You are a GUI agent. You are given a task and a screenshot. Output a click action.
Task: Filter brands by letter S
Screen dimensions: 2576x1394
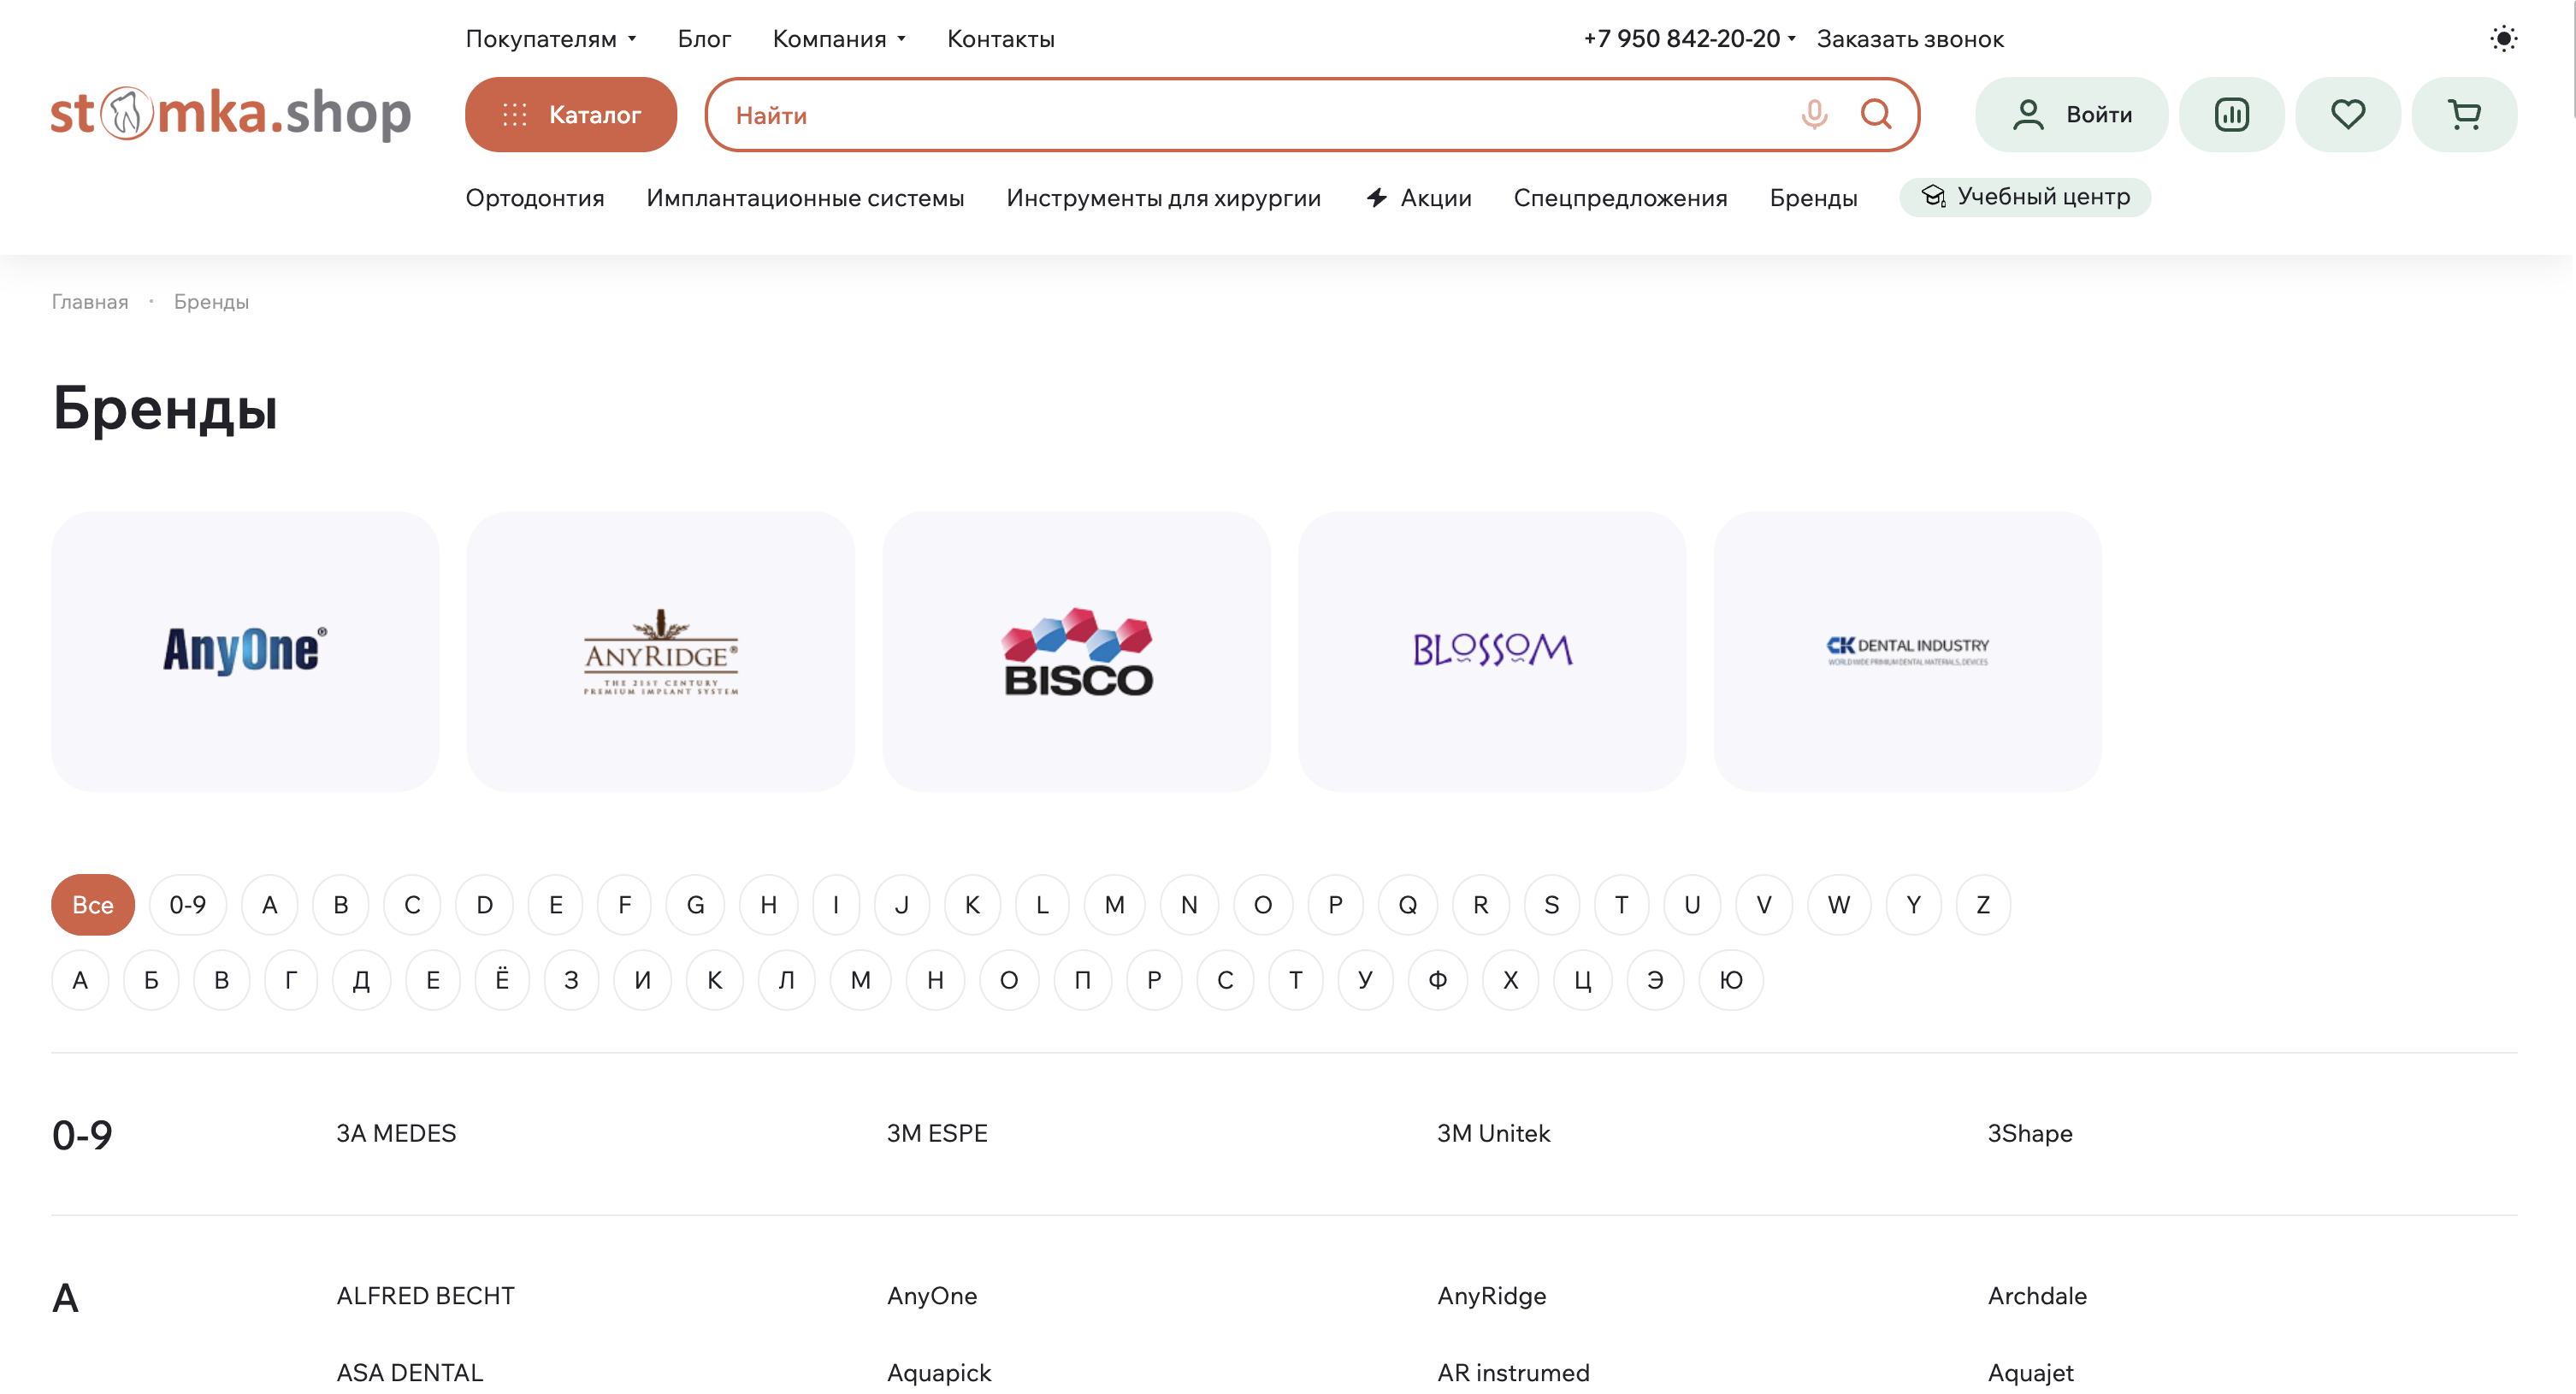click(x=1551, y=904)
